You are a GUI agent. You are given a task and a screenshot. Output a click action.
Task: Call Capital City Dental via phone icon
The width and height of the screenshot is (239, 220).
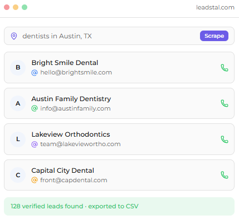click(225, 175)
